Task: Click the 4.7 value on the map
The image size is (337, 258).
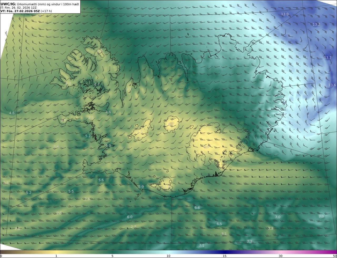Action: pyautogui.click(x=97, y=84)
